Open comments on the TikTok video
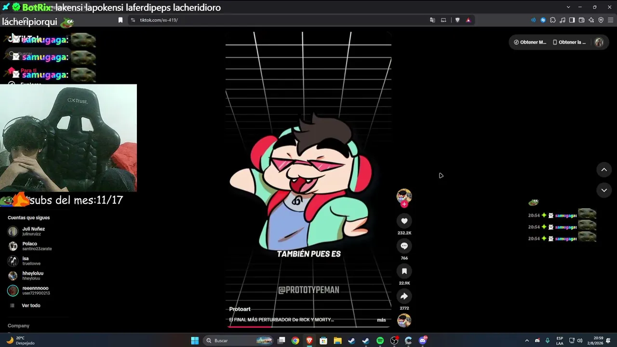The image size is (617, 347). 404,246
